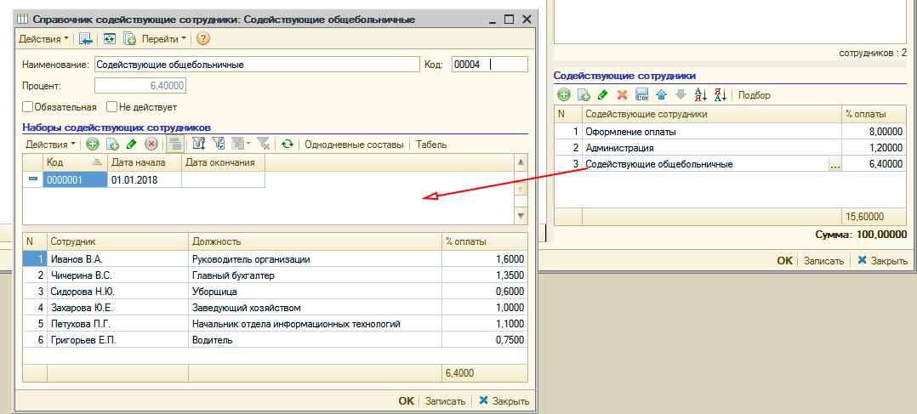Open the "Однодневные составы" toolbar item
The image size is (917, 414).
pos(354,145)
